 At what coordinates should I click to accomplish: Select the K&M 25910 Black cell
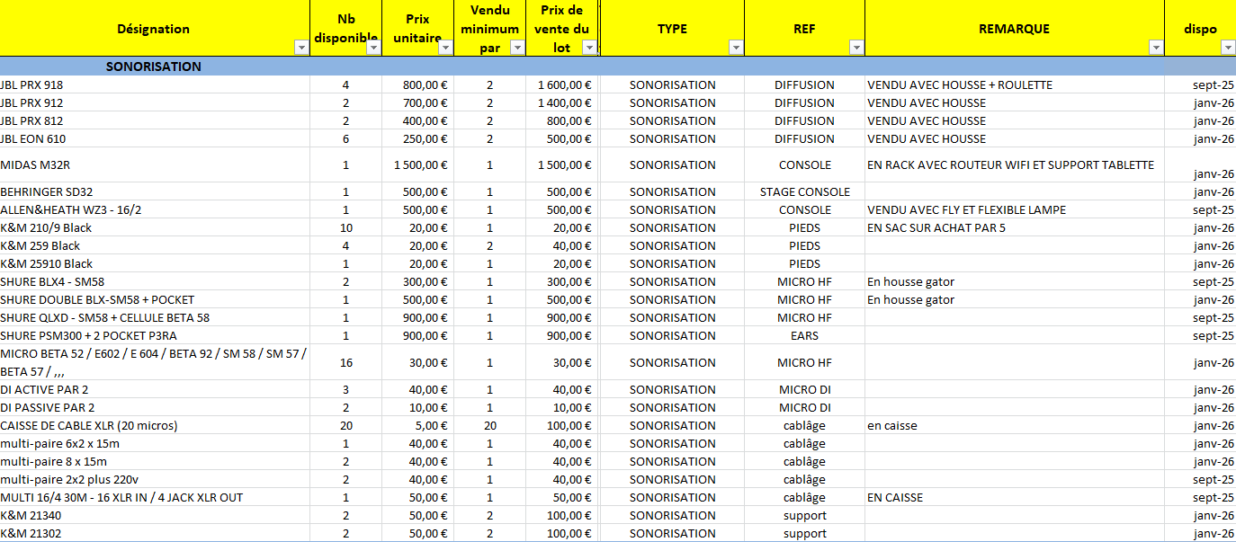point(154,263)
